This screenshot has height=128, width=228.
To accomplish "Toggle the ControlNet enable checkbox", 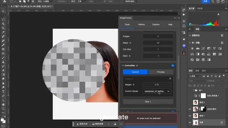I will point(173,65).
